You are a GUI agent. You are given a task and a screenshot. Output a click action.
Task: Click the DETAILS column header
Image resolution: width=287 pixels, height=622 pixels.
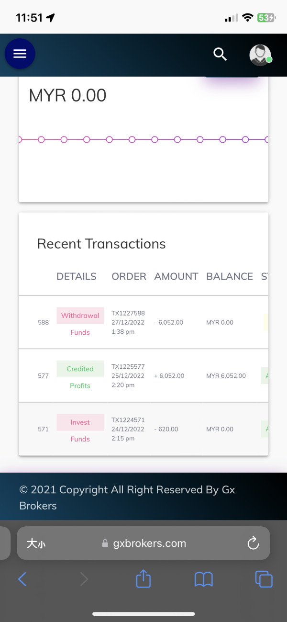pyautogui.click(x=77, y=276)
